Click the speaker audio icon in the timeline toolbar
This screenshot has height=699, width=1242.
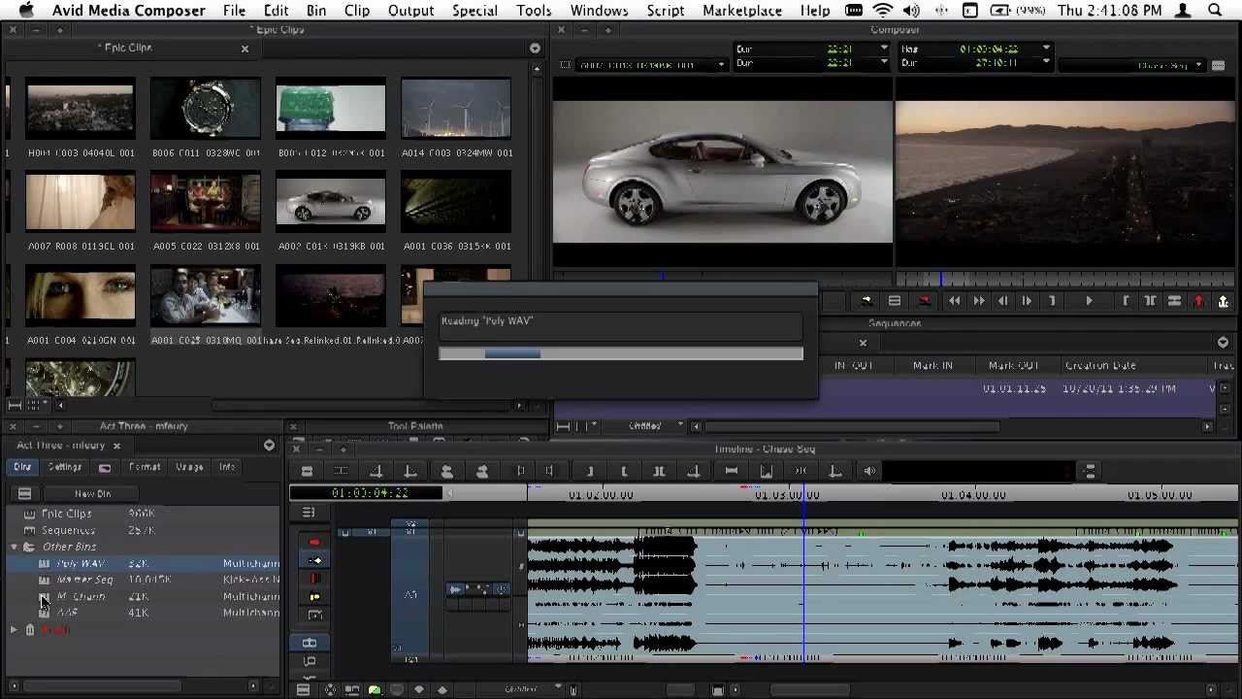pos(867,470)
